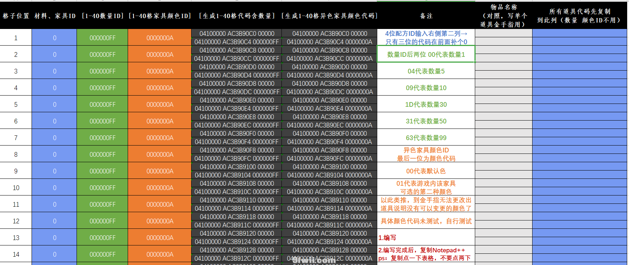Click code cell 04100000 AC3B9104 000000FF

coord(237,175)
